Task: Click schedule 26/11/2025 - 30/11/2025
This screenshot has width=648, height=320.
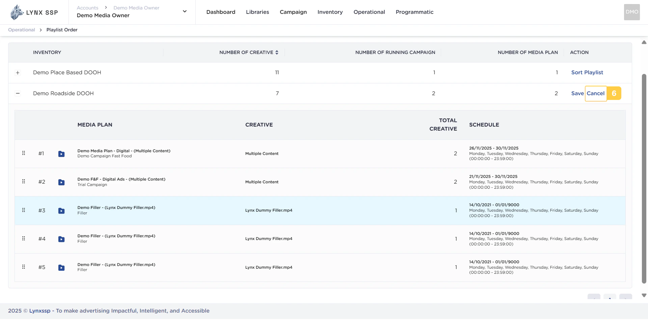Action: click(494, 148)
